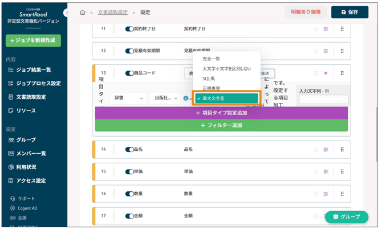Click drag handle for row 11
The height and width of the screenshot is (230, 382).
(x=342, y=28)
